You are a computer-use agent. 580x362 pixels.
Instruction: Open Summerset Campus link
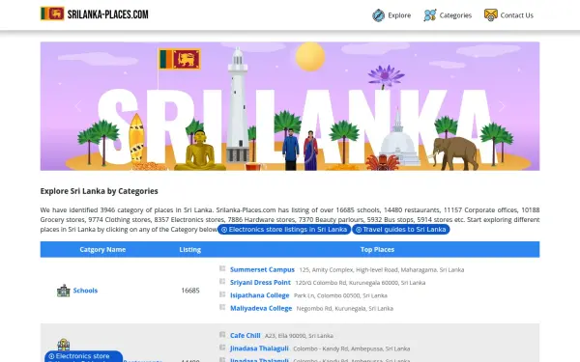(x=262, y=269)
